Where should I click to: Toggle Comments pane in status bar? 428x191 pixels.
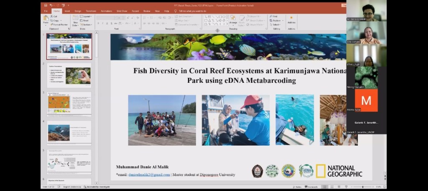pyautogui.click(x=311, y=187)
